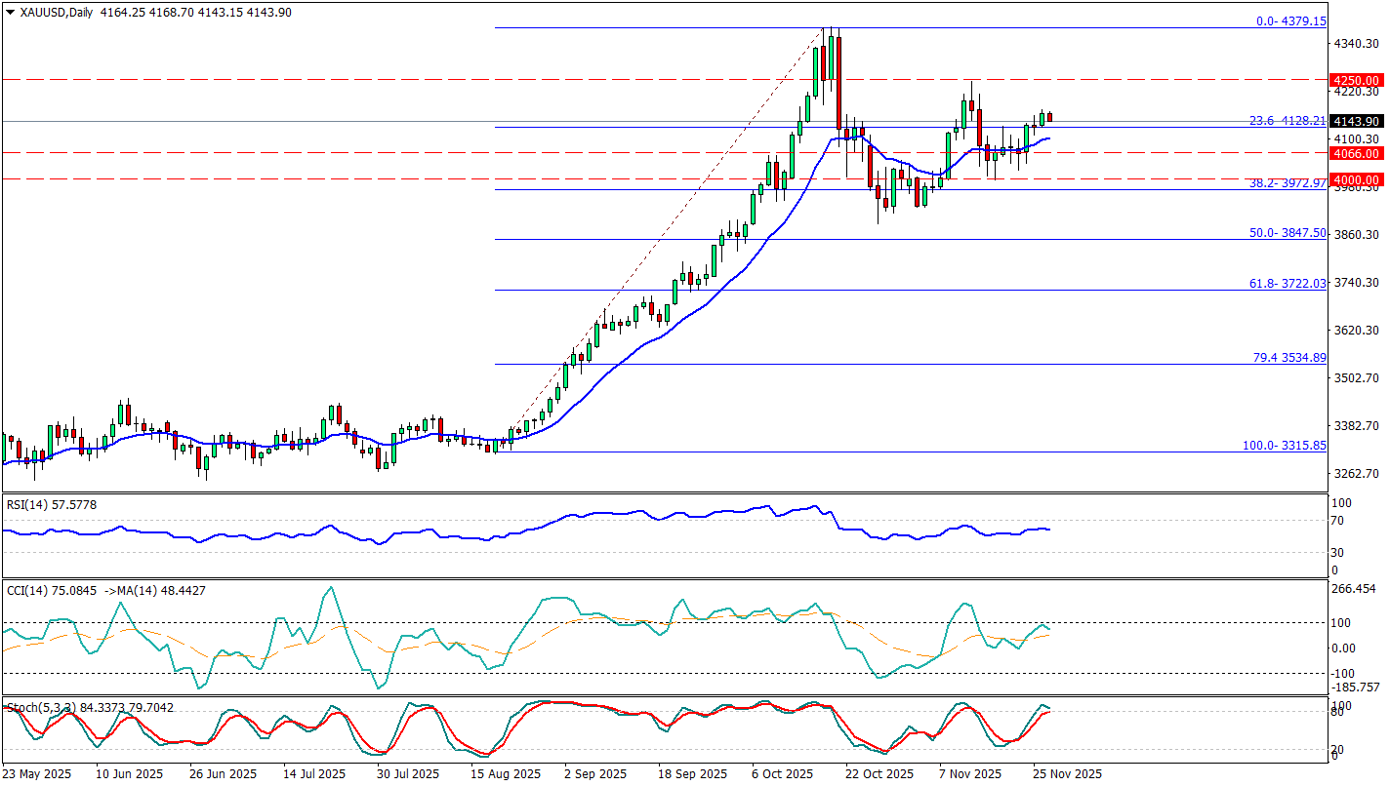Select the 100.0 - 3315.85 Fibonacci label
Viewport: 1390px width, 786px height.
[x=1284, y=445]
